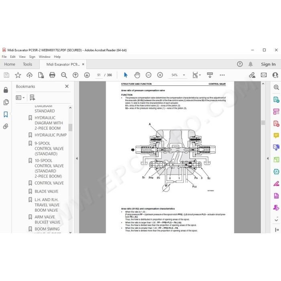Jump to the BLADE VALVE bookmark
The height and width of the screenshot is (281, 281).
click(47, 191)
